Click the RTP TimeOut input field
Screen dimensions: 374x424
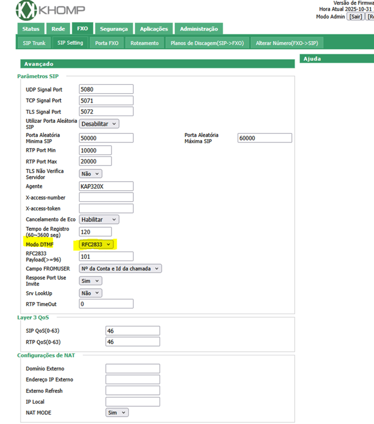click(x=106, y=304)
